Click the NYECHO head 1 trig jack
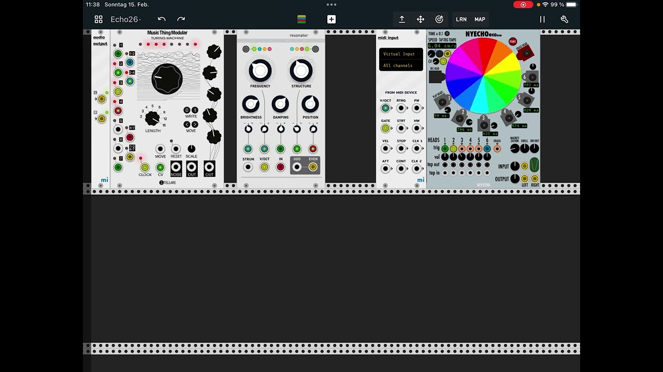The height and width of the screenshot is (372, 663). click(445, 149)
